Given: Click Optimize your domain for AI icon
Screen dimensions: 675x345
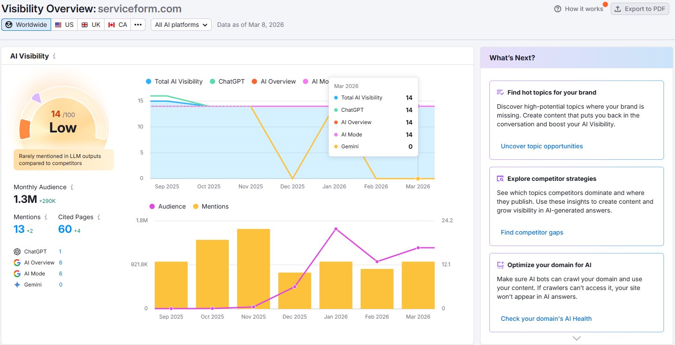Looking at the screenshot, I should pyautogui.click(x=500, y=265).
